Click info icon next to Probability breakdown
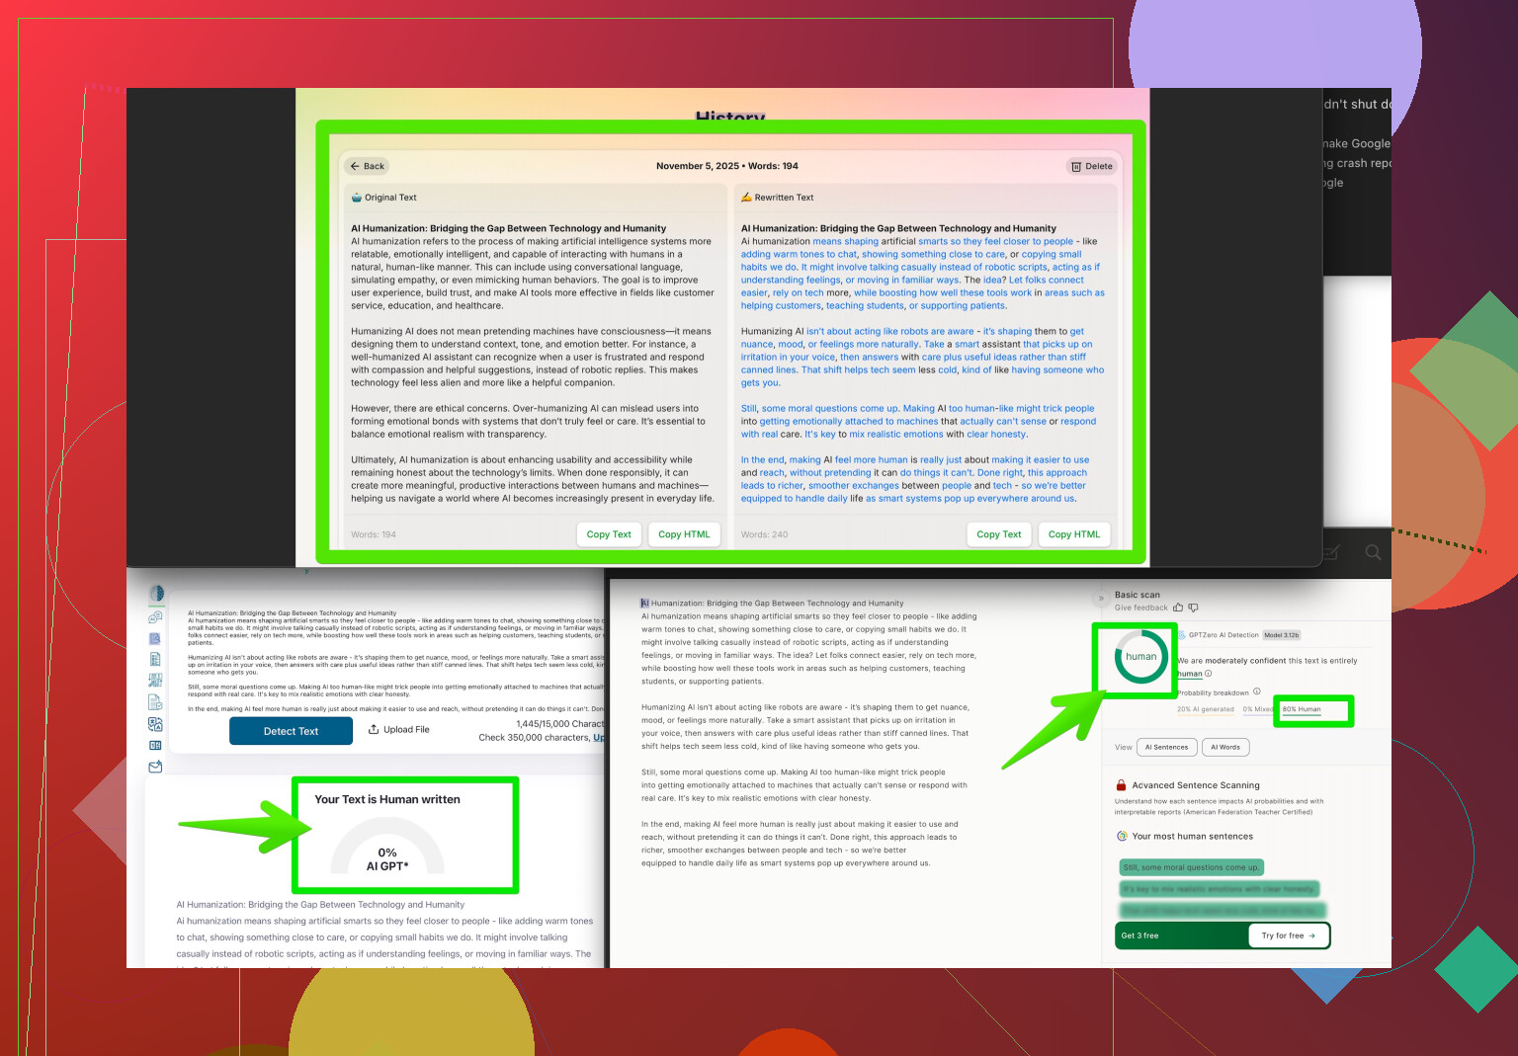This screenshot has width=1518, height=1056. click(x=1257, y=691)
